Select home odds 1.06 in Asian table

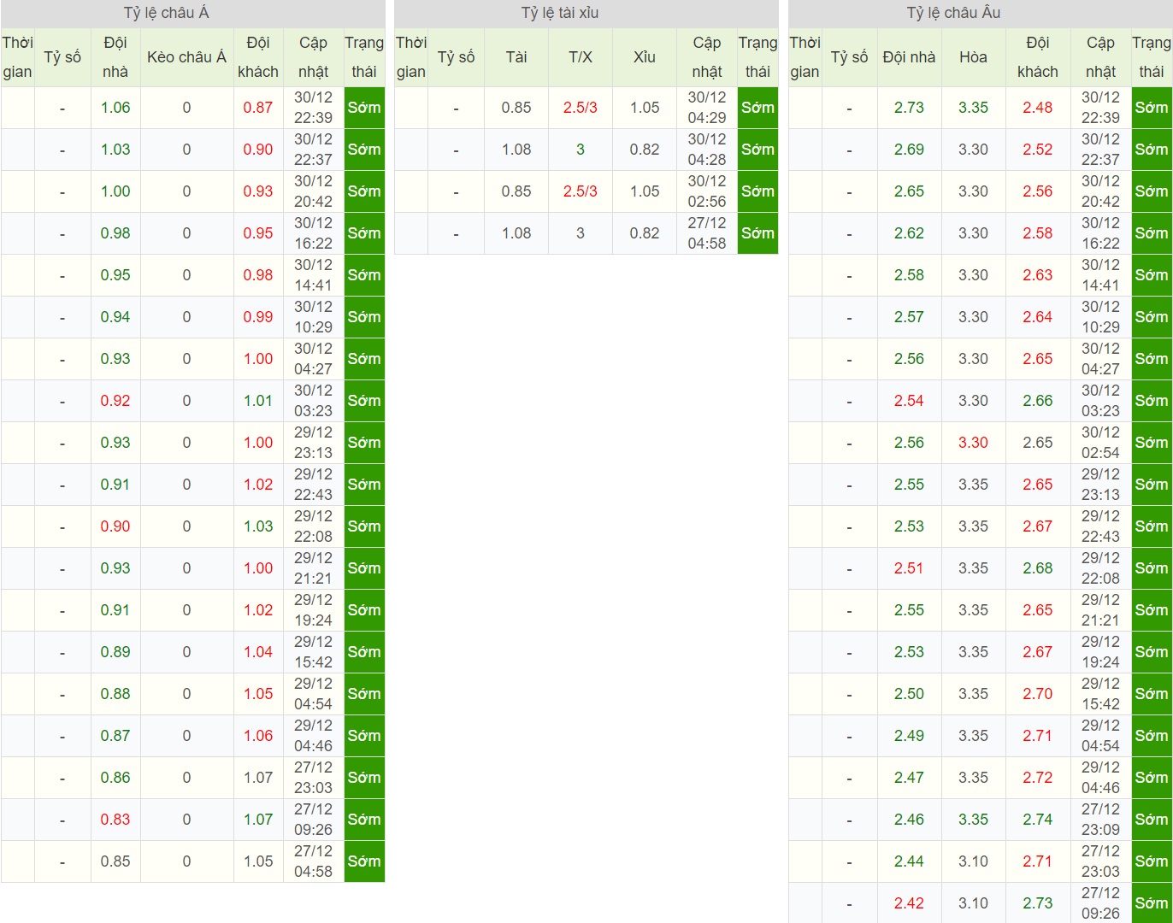115,108
